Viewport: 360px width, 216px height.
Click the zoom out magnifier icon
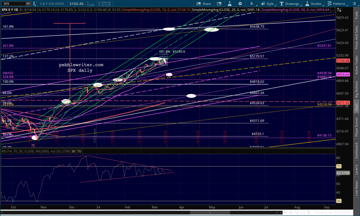pos(303,213)
